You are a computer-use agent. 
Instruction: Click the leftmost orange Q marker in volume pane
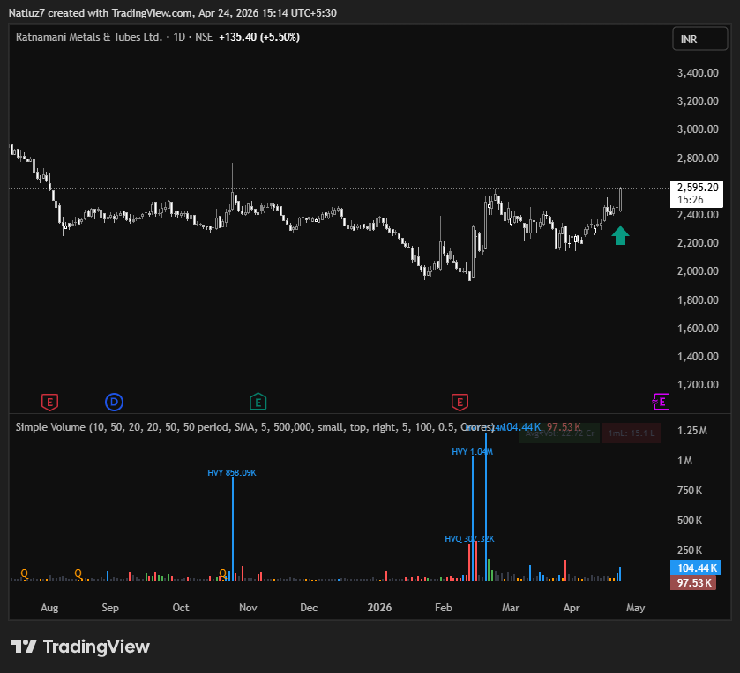(24, 573)
